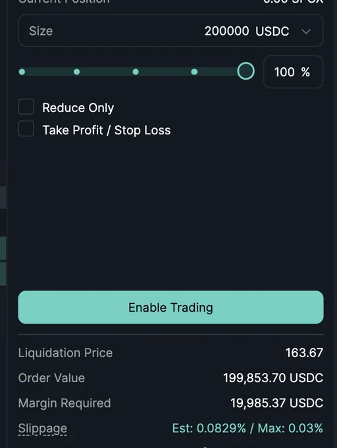Click the Order Value amount 199,853.70 USDC
This screenshot has width=337, height=448.
(x=273, y=378)
